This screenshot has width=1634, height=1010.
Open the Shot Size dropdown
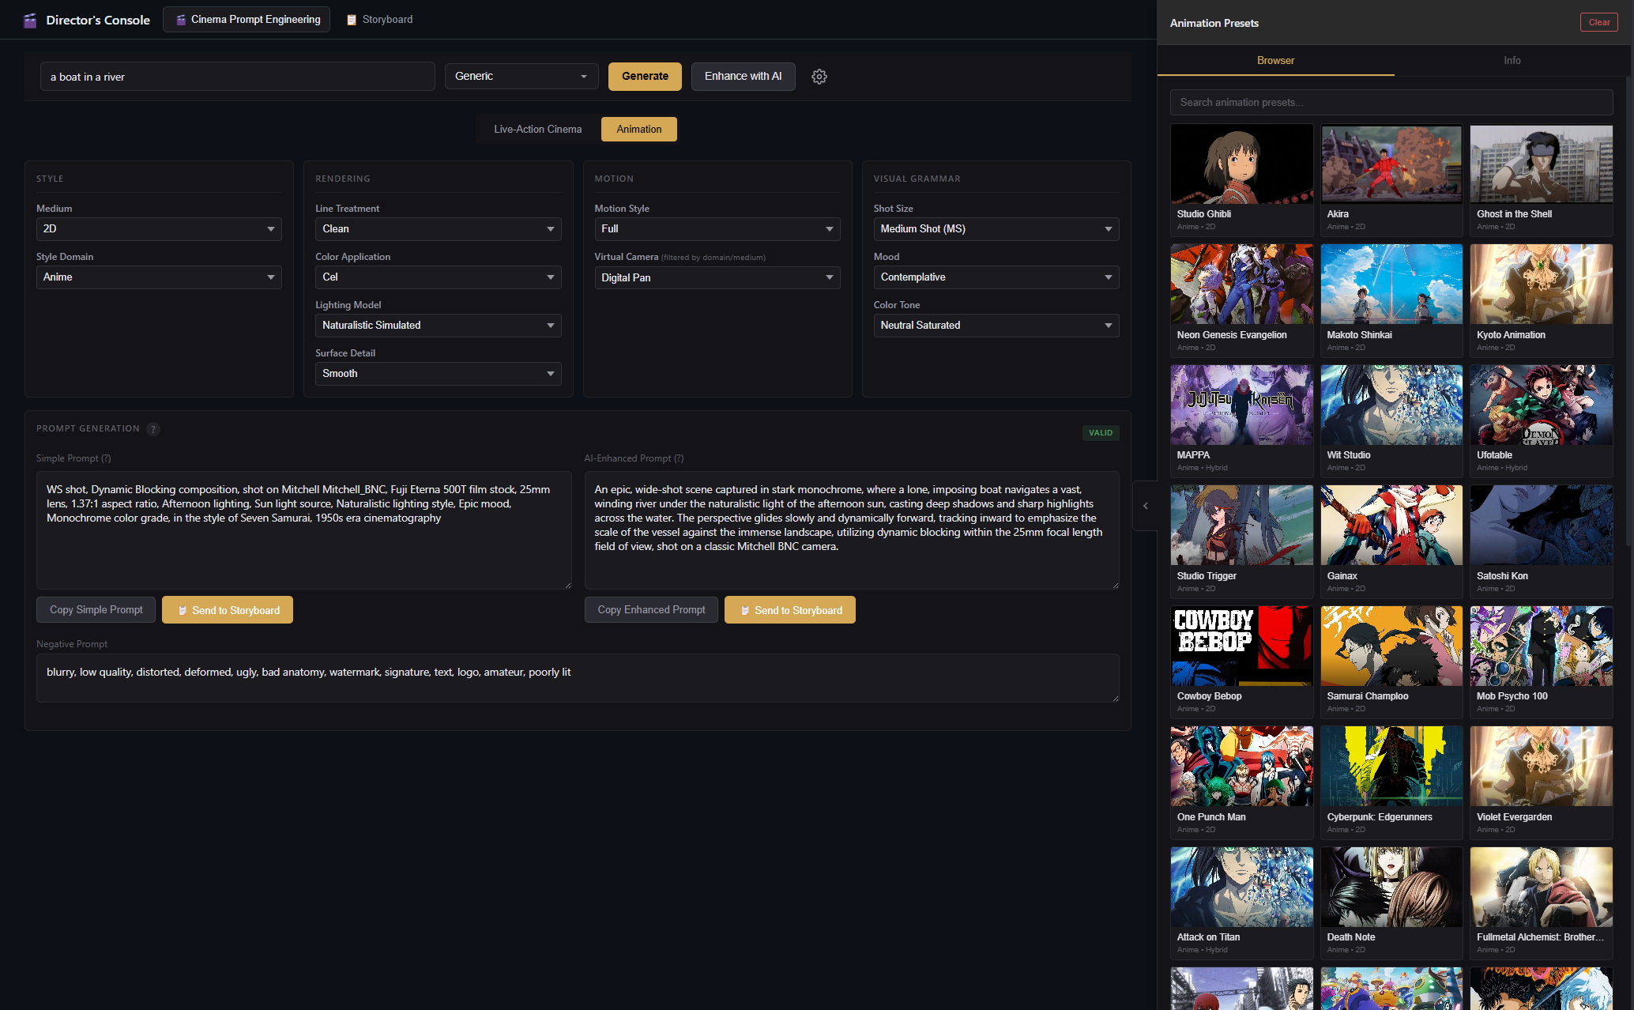click(x=996, y=229)
